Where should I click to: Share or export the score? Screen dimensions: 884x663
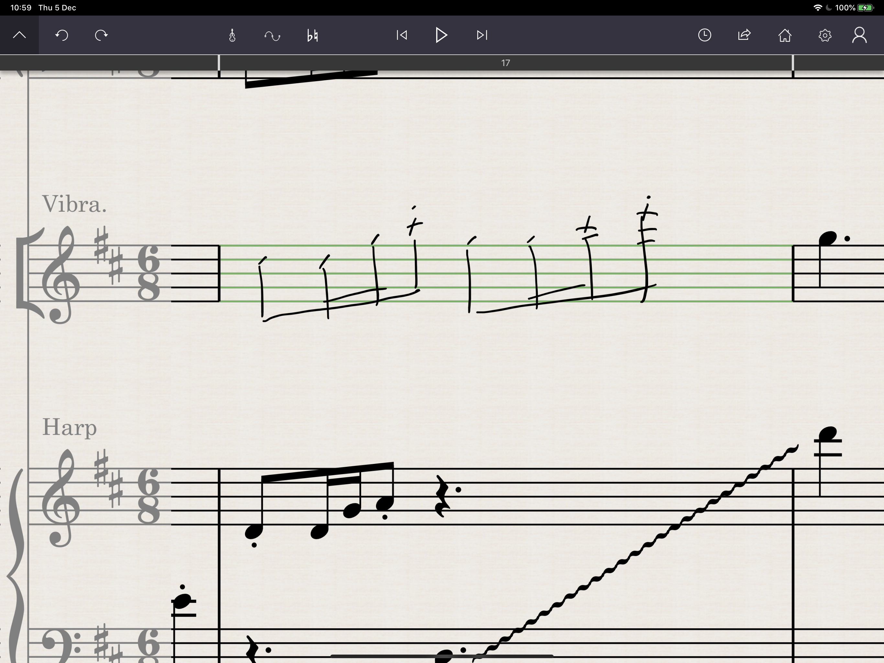point(744,35)
